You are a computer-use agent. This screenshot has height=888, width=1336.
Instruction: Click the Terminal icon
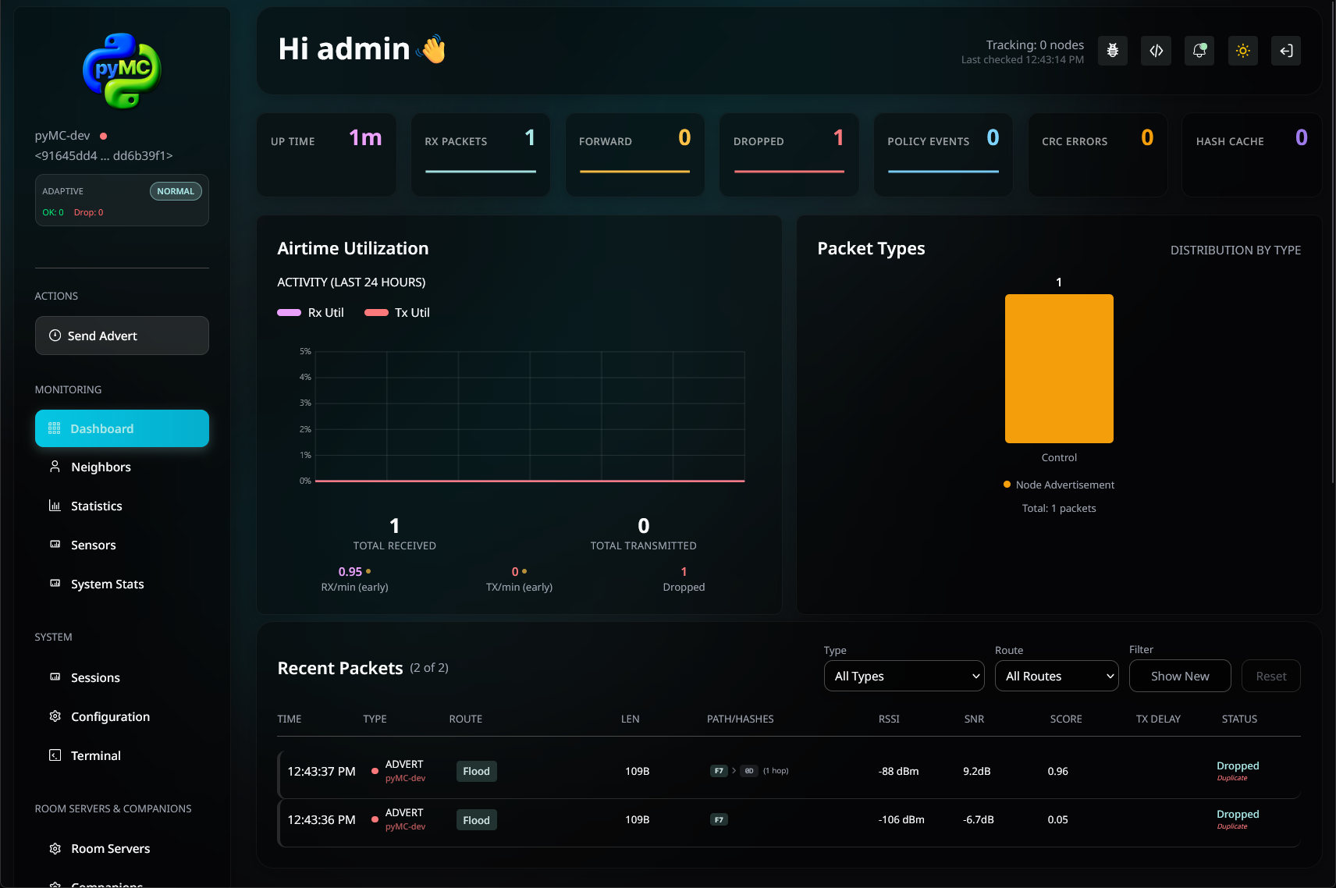[55, 755]
